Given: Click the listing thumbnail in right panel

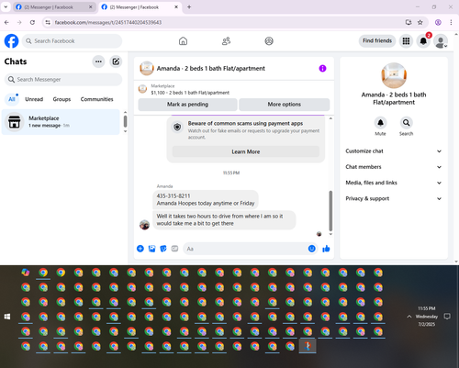Looking at the screenshot, I should (394, 75).
